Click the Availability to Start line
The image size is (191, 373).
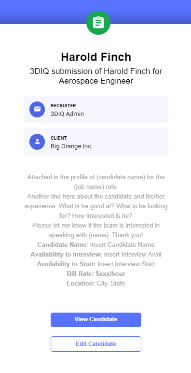pos(96,264)
